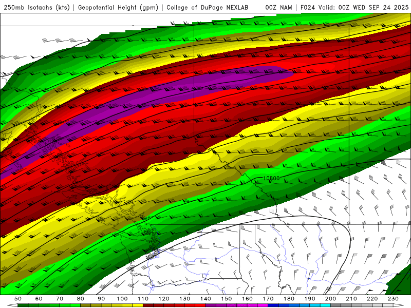Click the '120' color bar value
The height and width of the screenshot is (308, 411).
[x=164, y=299]
